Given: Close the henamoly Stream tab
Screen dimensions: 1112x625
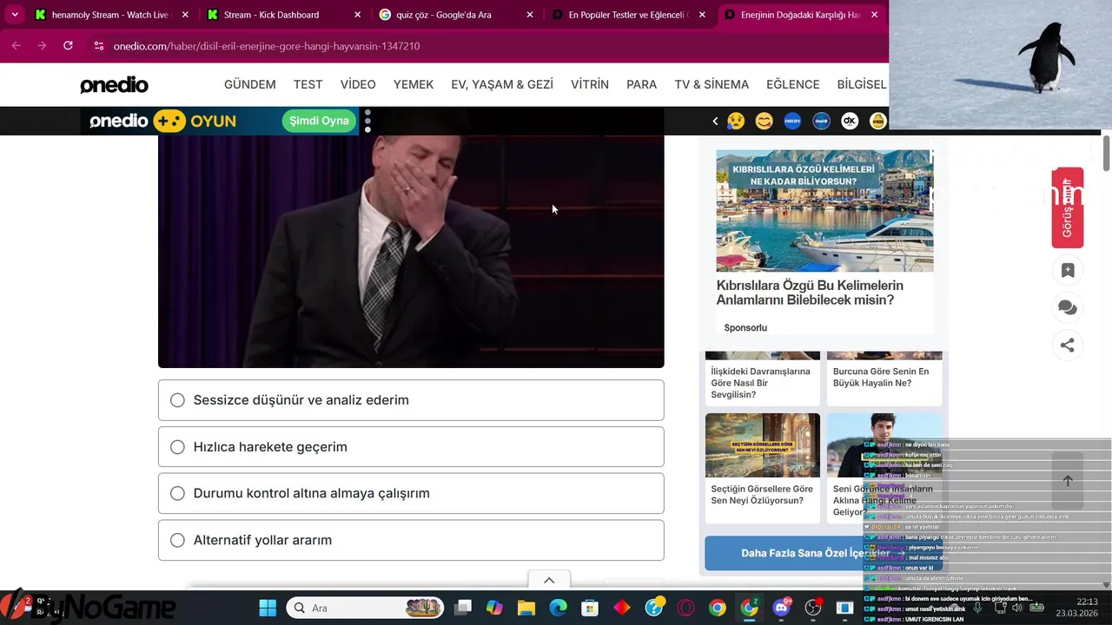Looking at the screenshot, I should pyautogui.click(x=186, y=15).
